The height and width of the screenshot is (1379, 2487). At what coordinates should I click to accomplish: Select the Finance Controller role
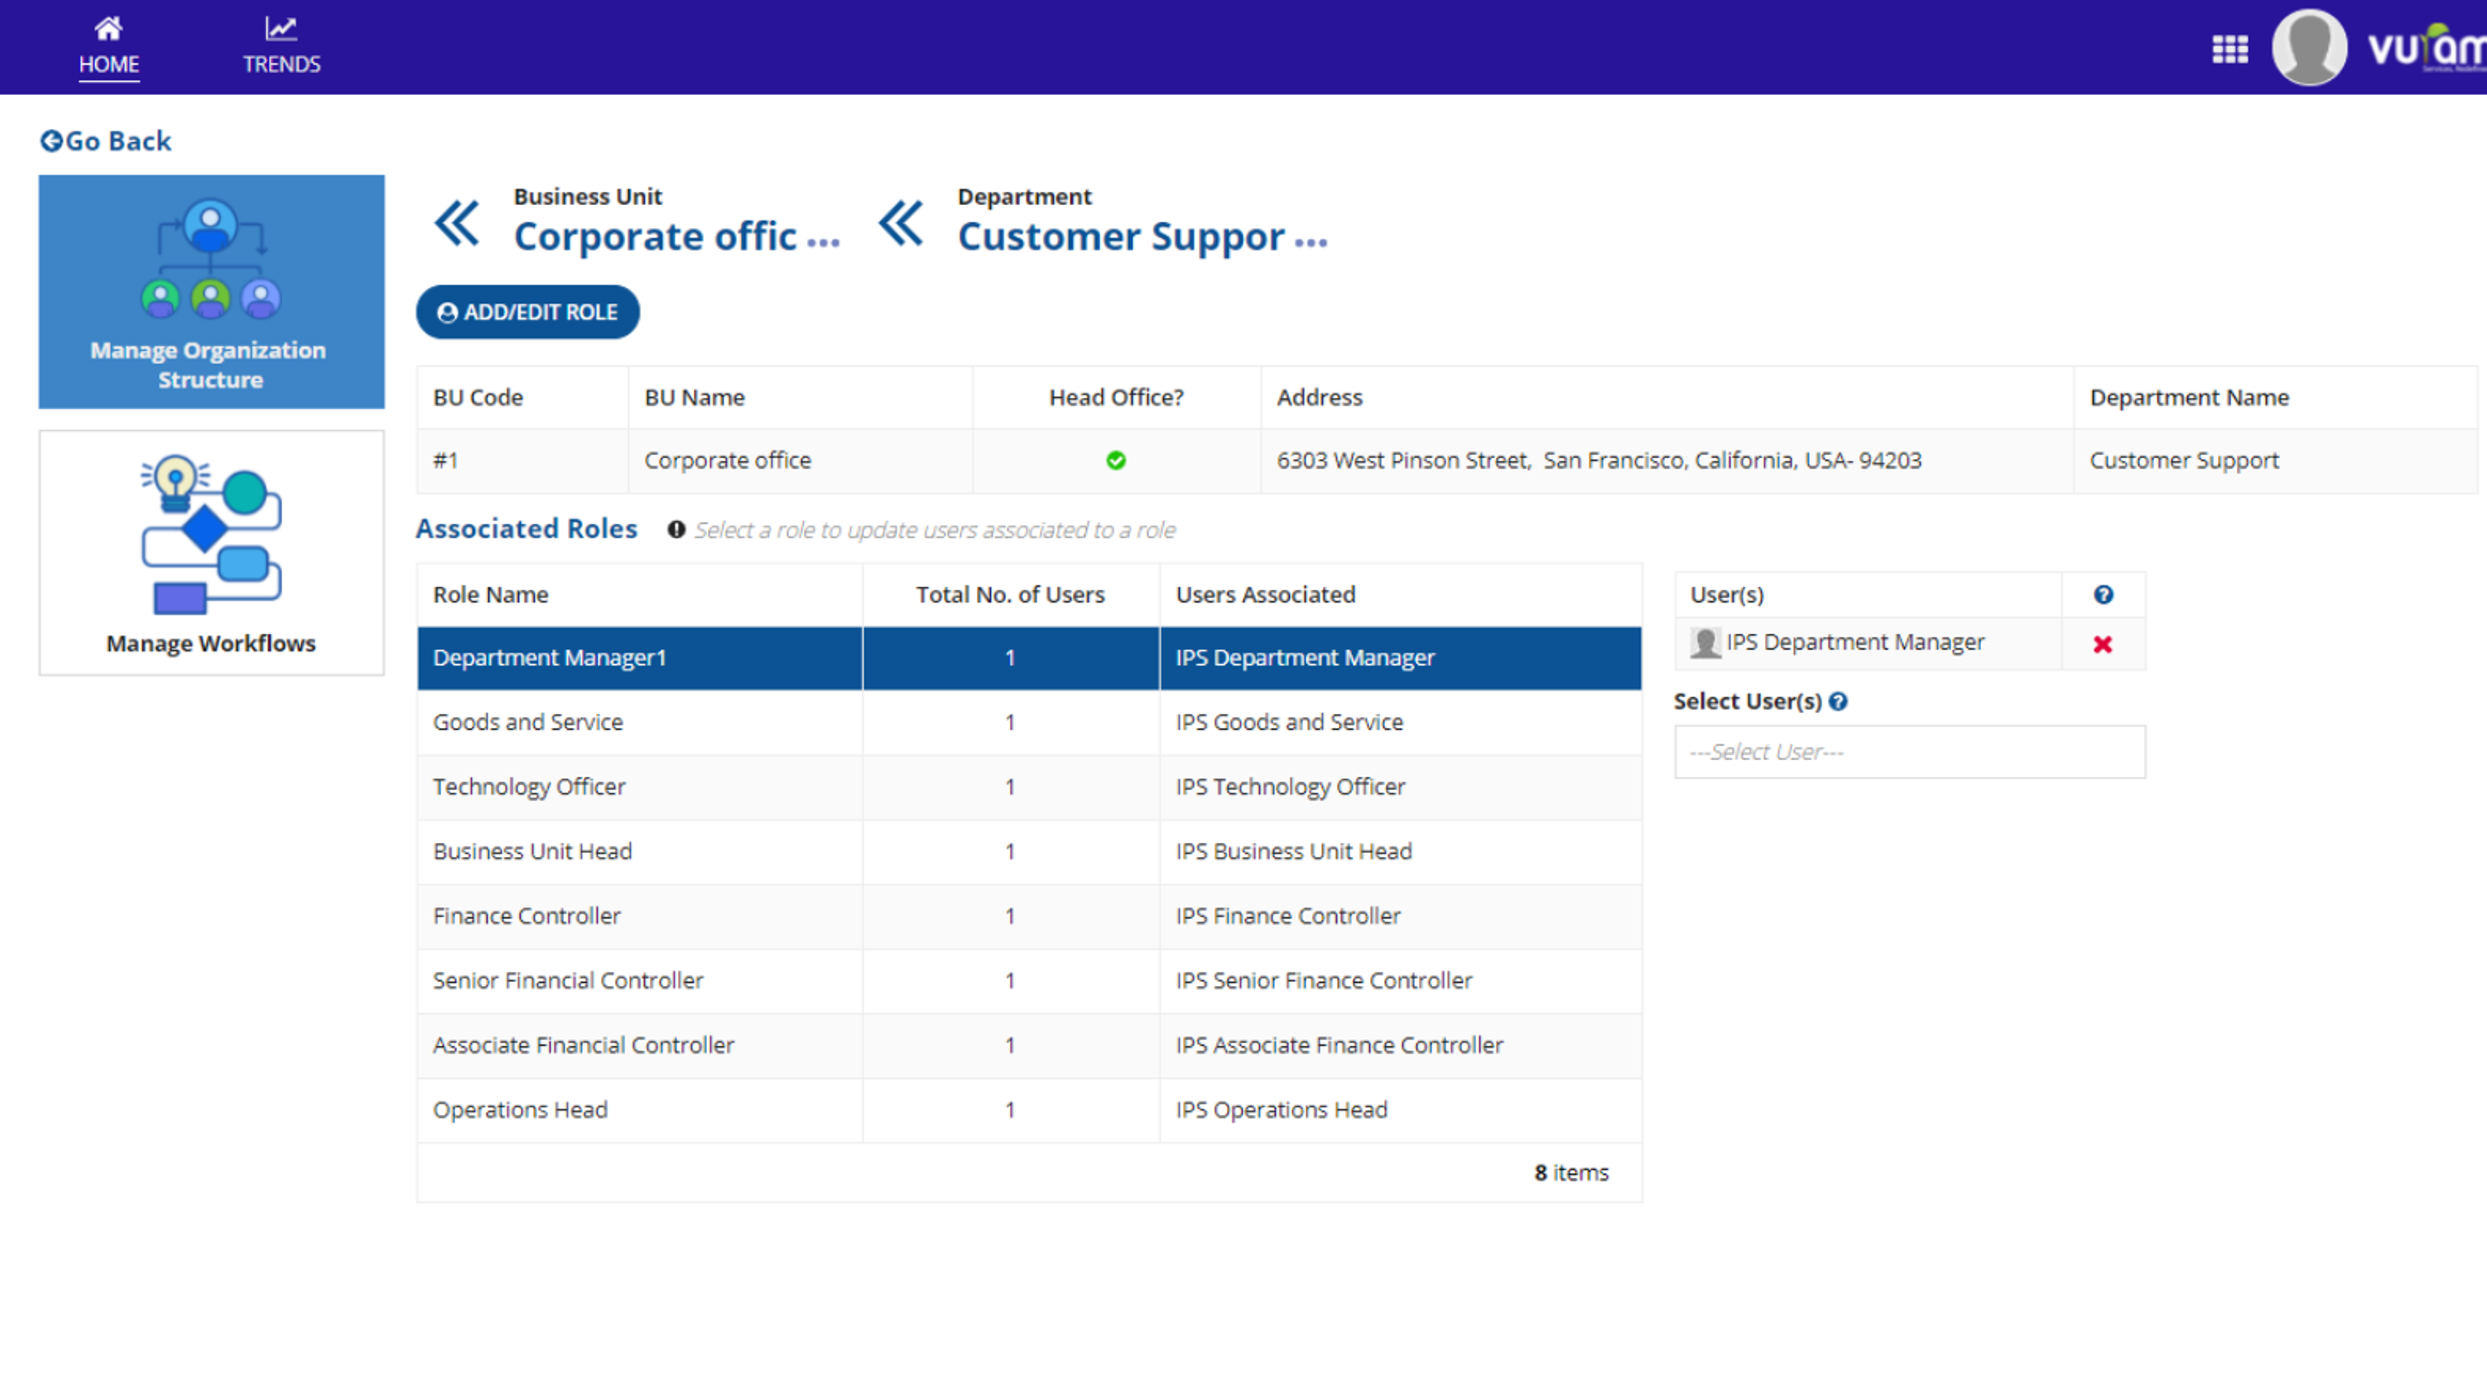point(526,916)
